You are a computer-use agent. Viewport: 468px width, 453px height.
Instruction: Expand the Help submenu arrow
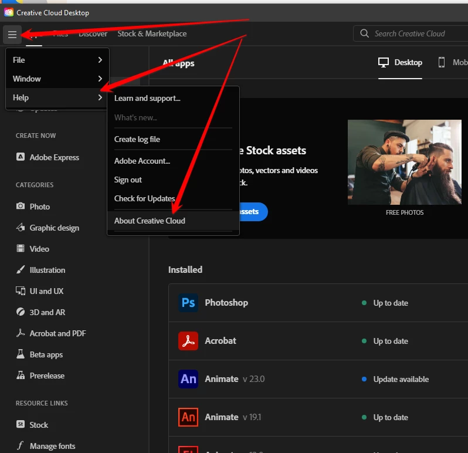tap(100, 97)
